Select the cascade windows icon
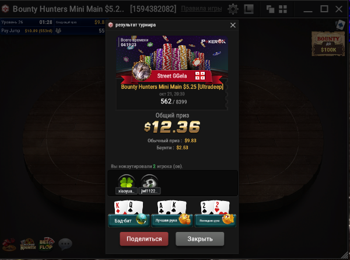The image size is (350, 260). pyautogui.click(x=270, y=9)
